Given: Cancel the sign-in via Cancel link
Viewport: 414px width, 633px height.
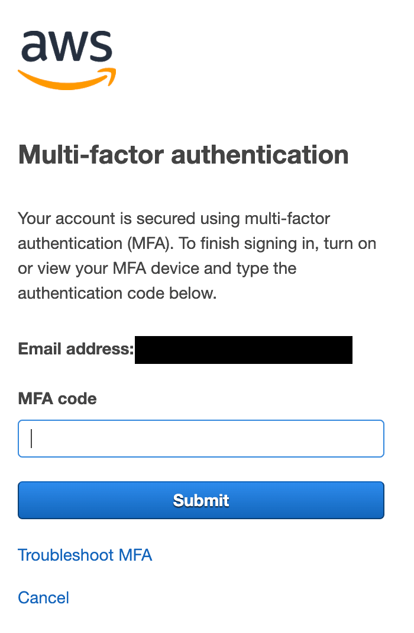Looking at the screenshot, I should [x=44, y=598].
